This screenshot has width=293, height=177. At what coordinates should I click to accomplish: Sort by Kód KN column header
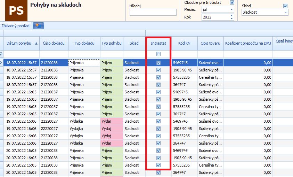point(185,43)
